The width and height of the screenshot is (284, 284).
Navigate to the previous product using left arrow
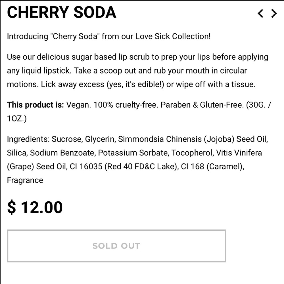pyautogui.click(x=260, y=13)
